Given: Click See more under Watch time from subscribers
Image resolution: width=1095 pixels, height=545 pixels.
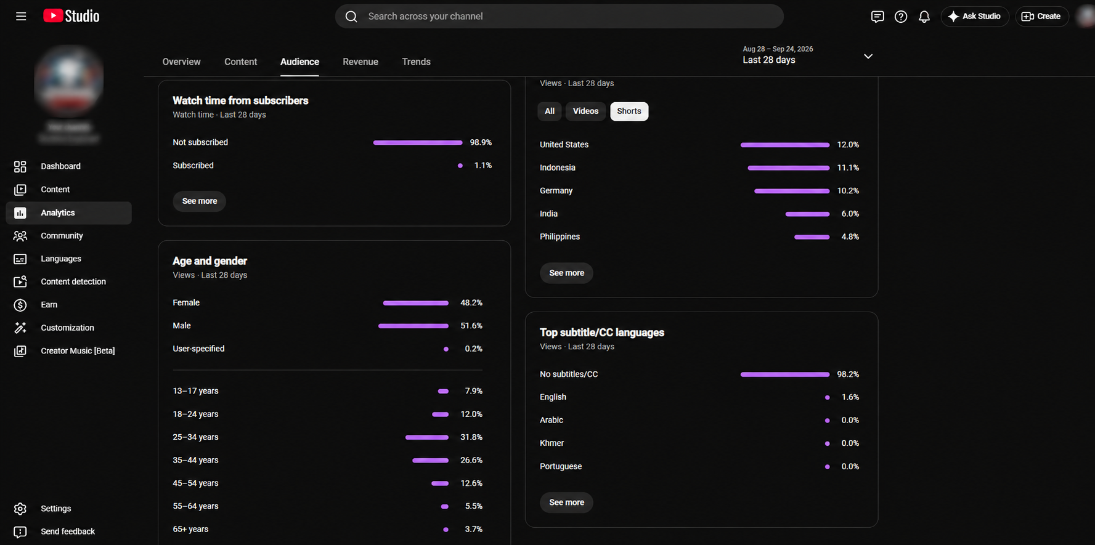Looking at the screenshot, I should tap(199, 201).
